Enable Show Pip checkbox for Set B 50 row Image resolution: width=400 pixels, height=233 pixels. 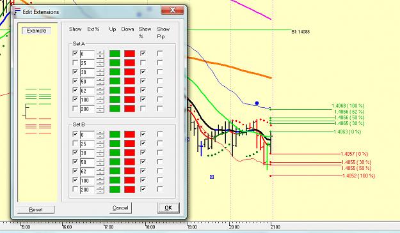(x=160, y=162)
